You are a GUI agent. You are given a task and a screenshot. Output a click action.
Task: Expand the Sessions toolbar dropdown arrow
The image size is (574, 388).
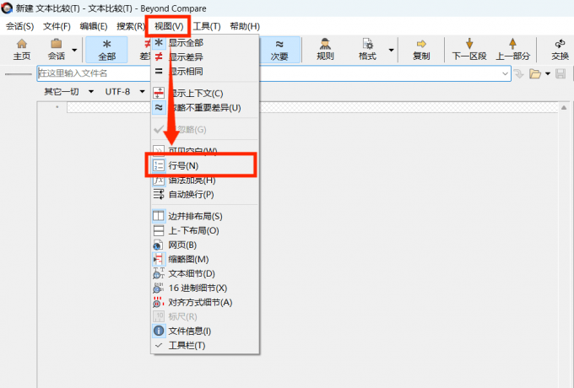(x=74, y=50)
